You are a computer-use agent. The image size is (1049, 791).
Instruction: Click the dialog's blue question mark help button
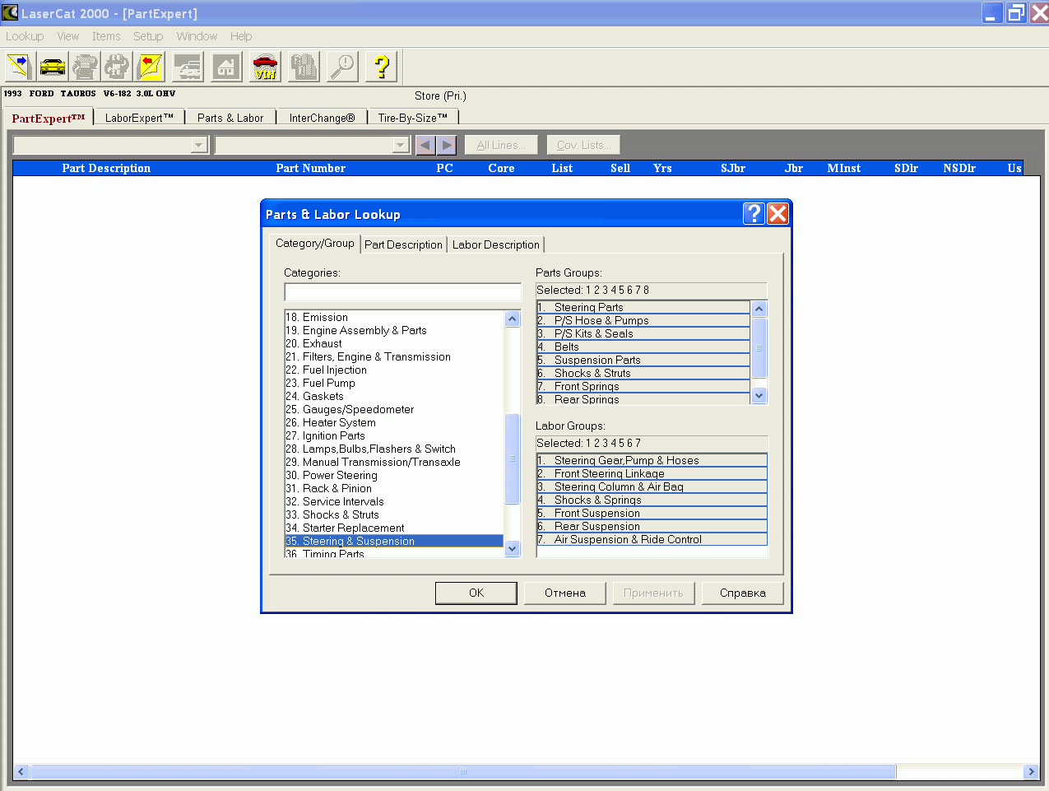click(754, 214)
